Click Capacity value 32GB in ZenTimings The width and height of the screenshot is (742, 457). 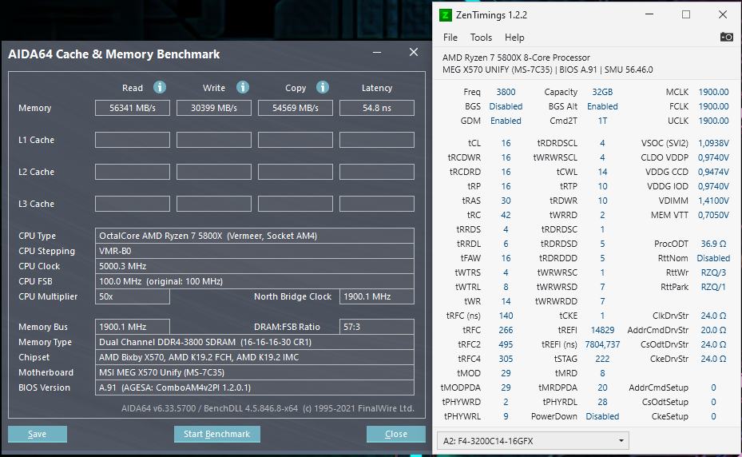[602, 92]
